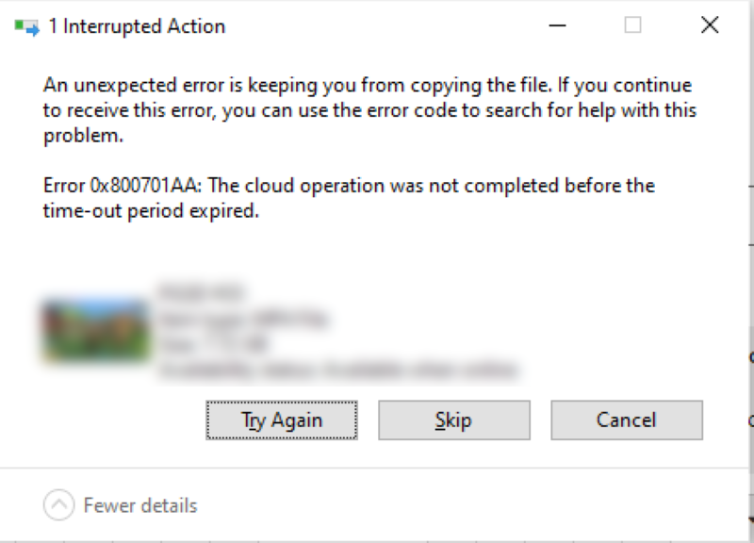Collapse details with the circled chevron icon

click(x=58, y=505)
